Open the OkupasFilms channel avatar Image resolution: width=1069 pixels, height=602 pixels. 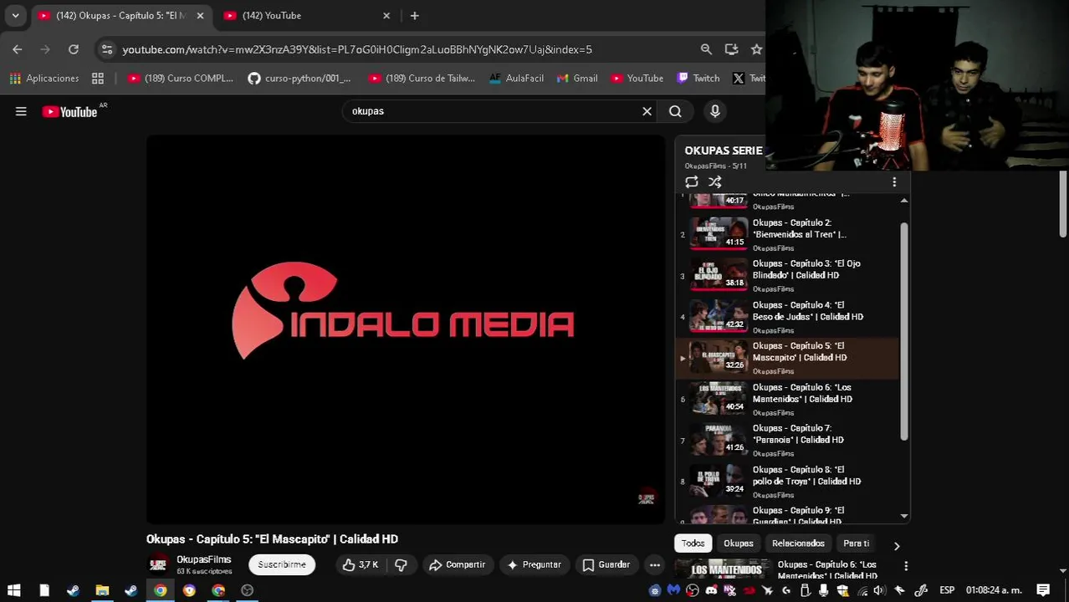pyautogui.click(x=157, y=565)
